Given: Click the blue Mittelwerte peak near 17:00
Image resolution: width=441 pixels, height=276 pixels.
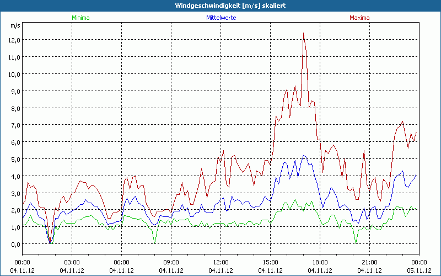Looking at the screenshot, I should point(304,156).
